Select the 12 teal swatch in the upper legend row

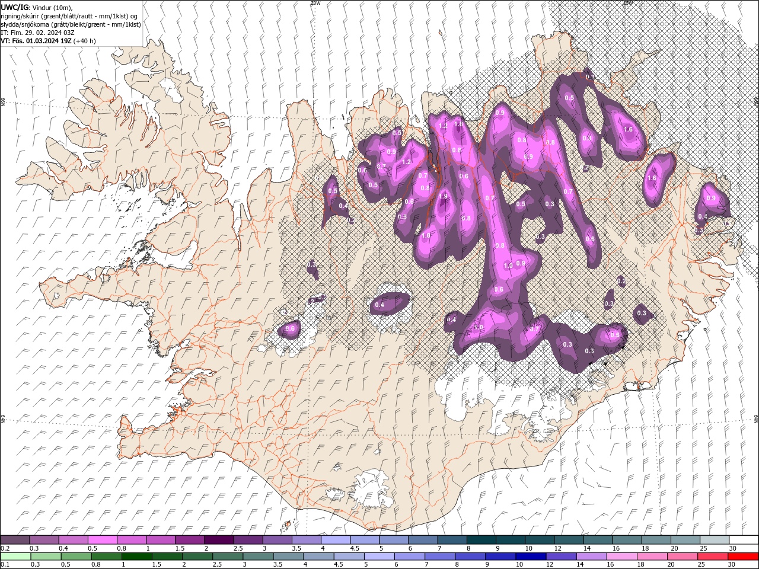tap(569, 539)
